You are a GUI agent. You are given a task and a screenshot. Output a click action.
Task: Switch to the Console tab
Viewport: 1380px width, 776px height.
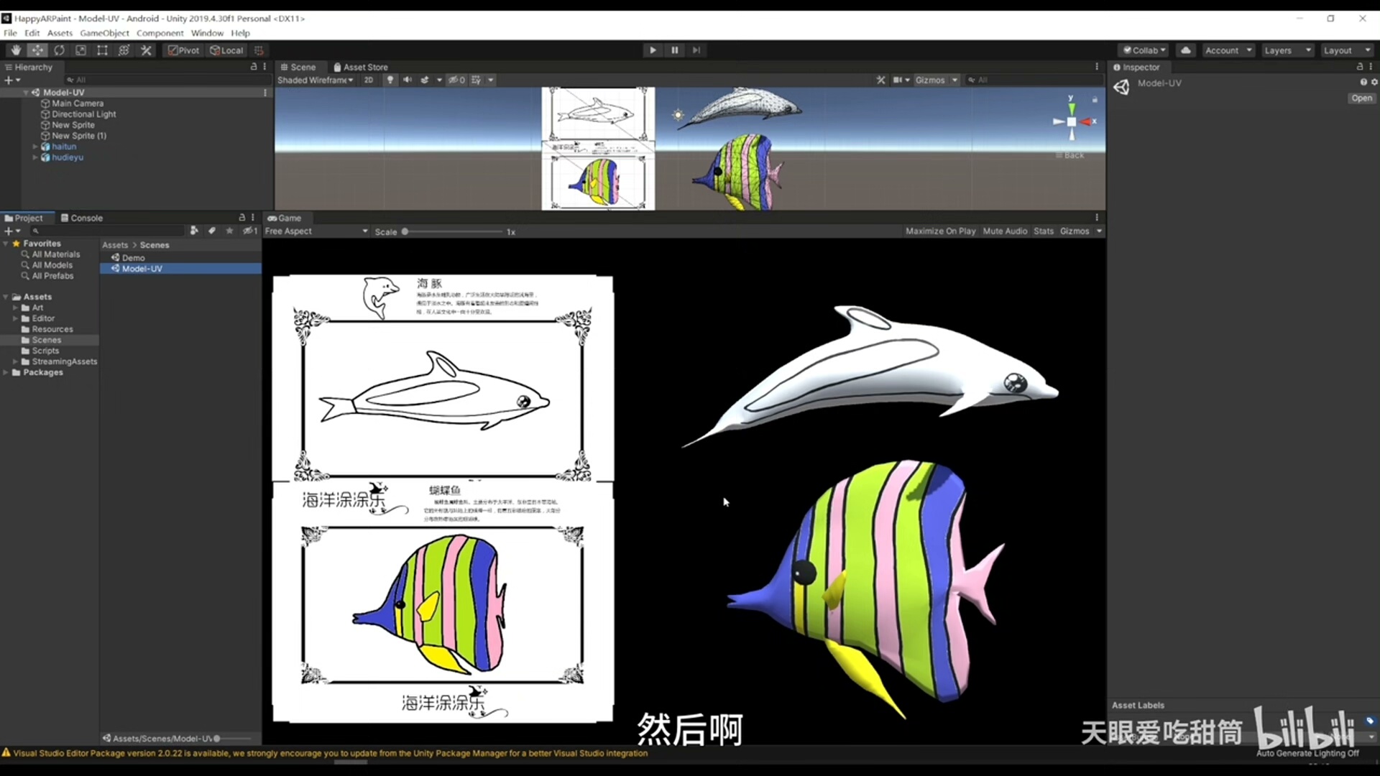[82, 218]
